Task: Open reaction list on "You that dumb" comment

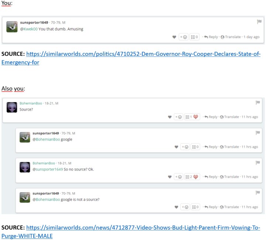Action: click(194, 37)
